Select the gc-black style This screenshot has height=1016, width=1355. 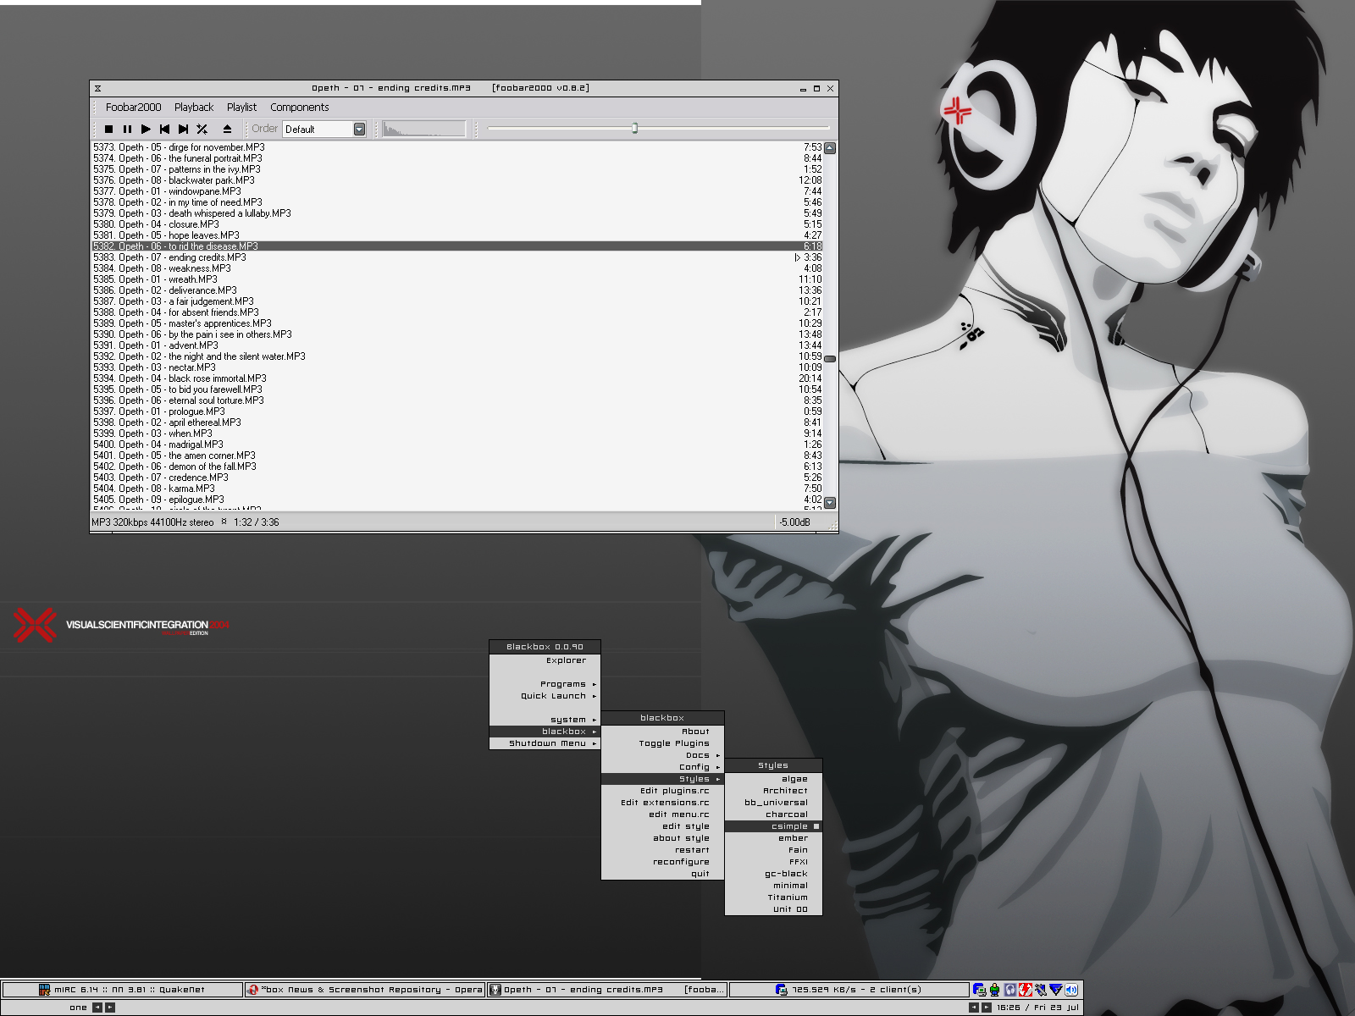point(773,874)
